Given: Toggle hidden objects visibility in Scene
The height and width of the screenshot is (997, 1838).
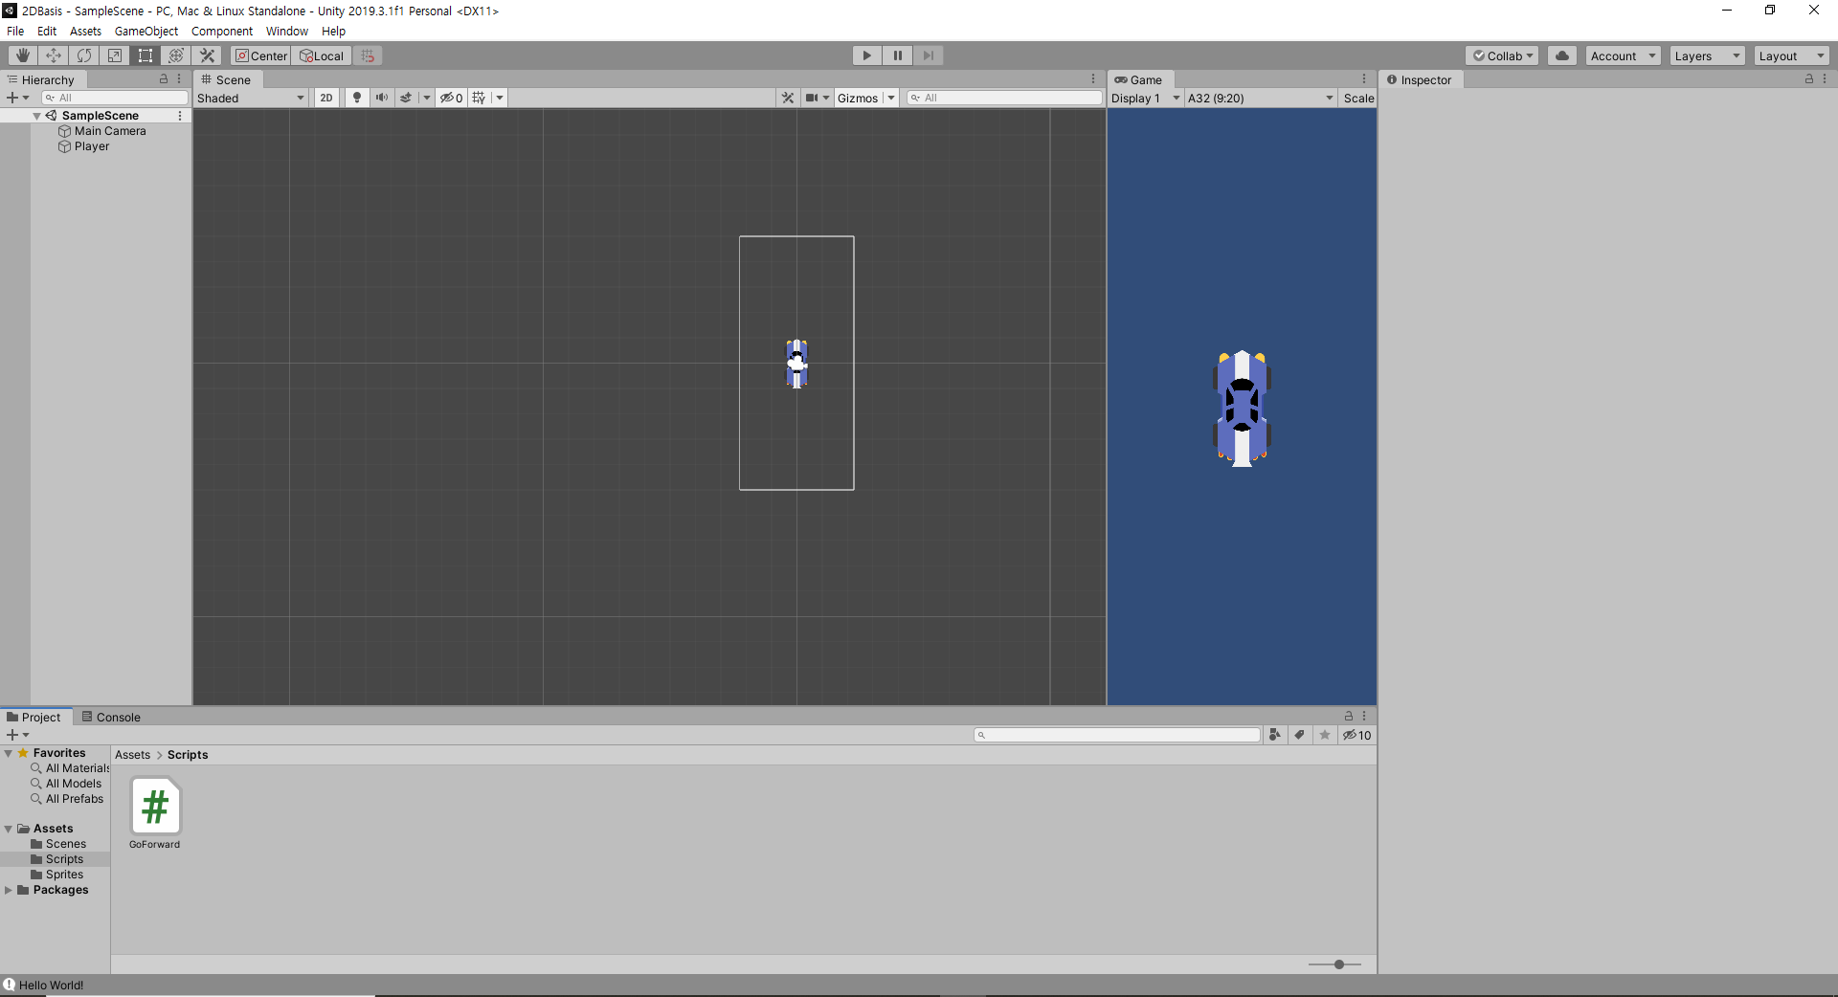Looking at the screenshot, I should click(451, 98).
